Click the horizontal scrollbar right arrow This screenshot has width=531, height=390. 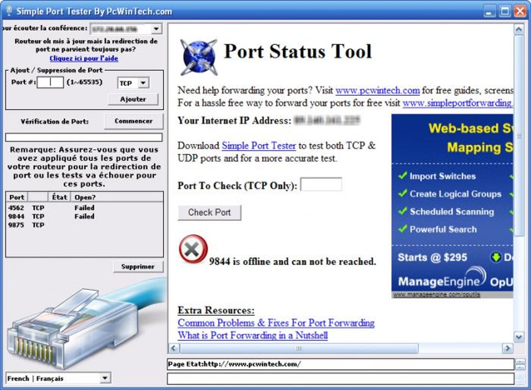[x=507, y=348]
